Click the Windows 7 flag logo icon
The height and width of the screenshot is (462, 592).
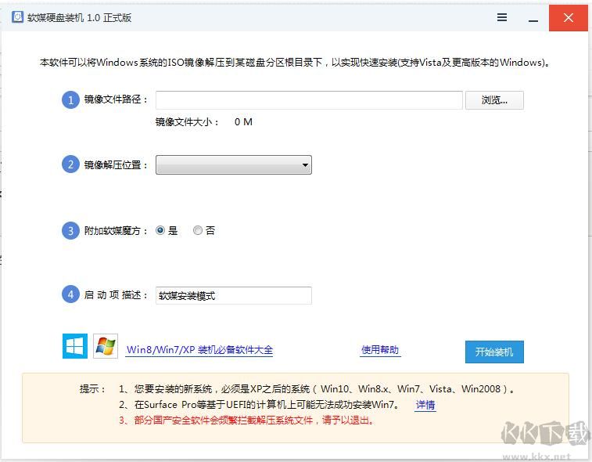pos(106,346)
